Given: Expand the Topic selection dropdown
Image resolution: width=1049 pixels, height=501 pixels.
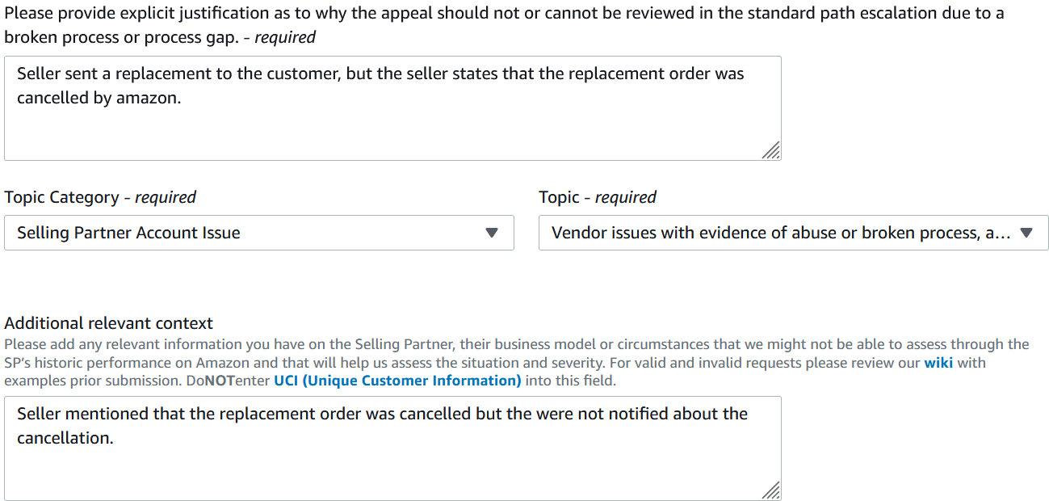Looking at the screenshot, I should [793, 233].
